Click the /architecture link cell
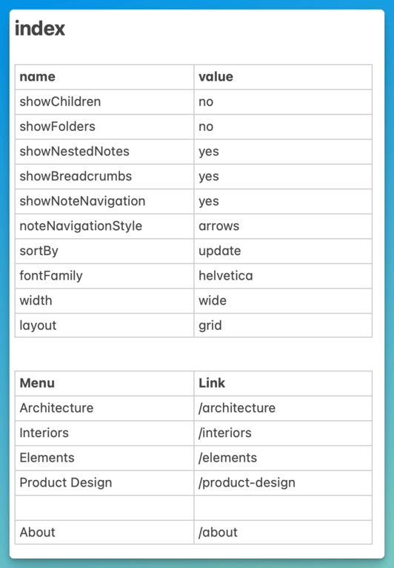The image size is (394, 568). (283, 408)
